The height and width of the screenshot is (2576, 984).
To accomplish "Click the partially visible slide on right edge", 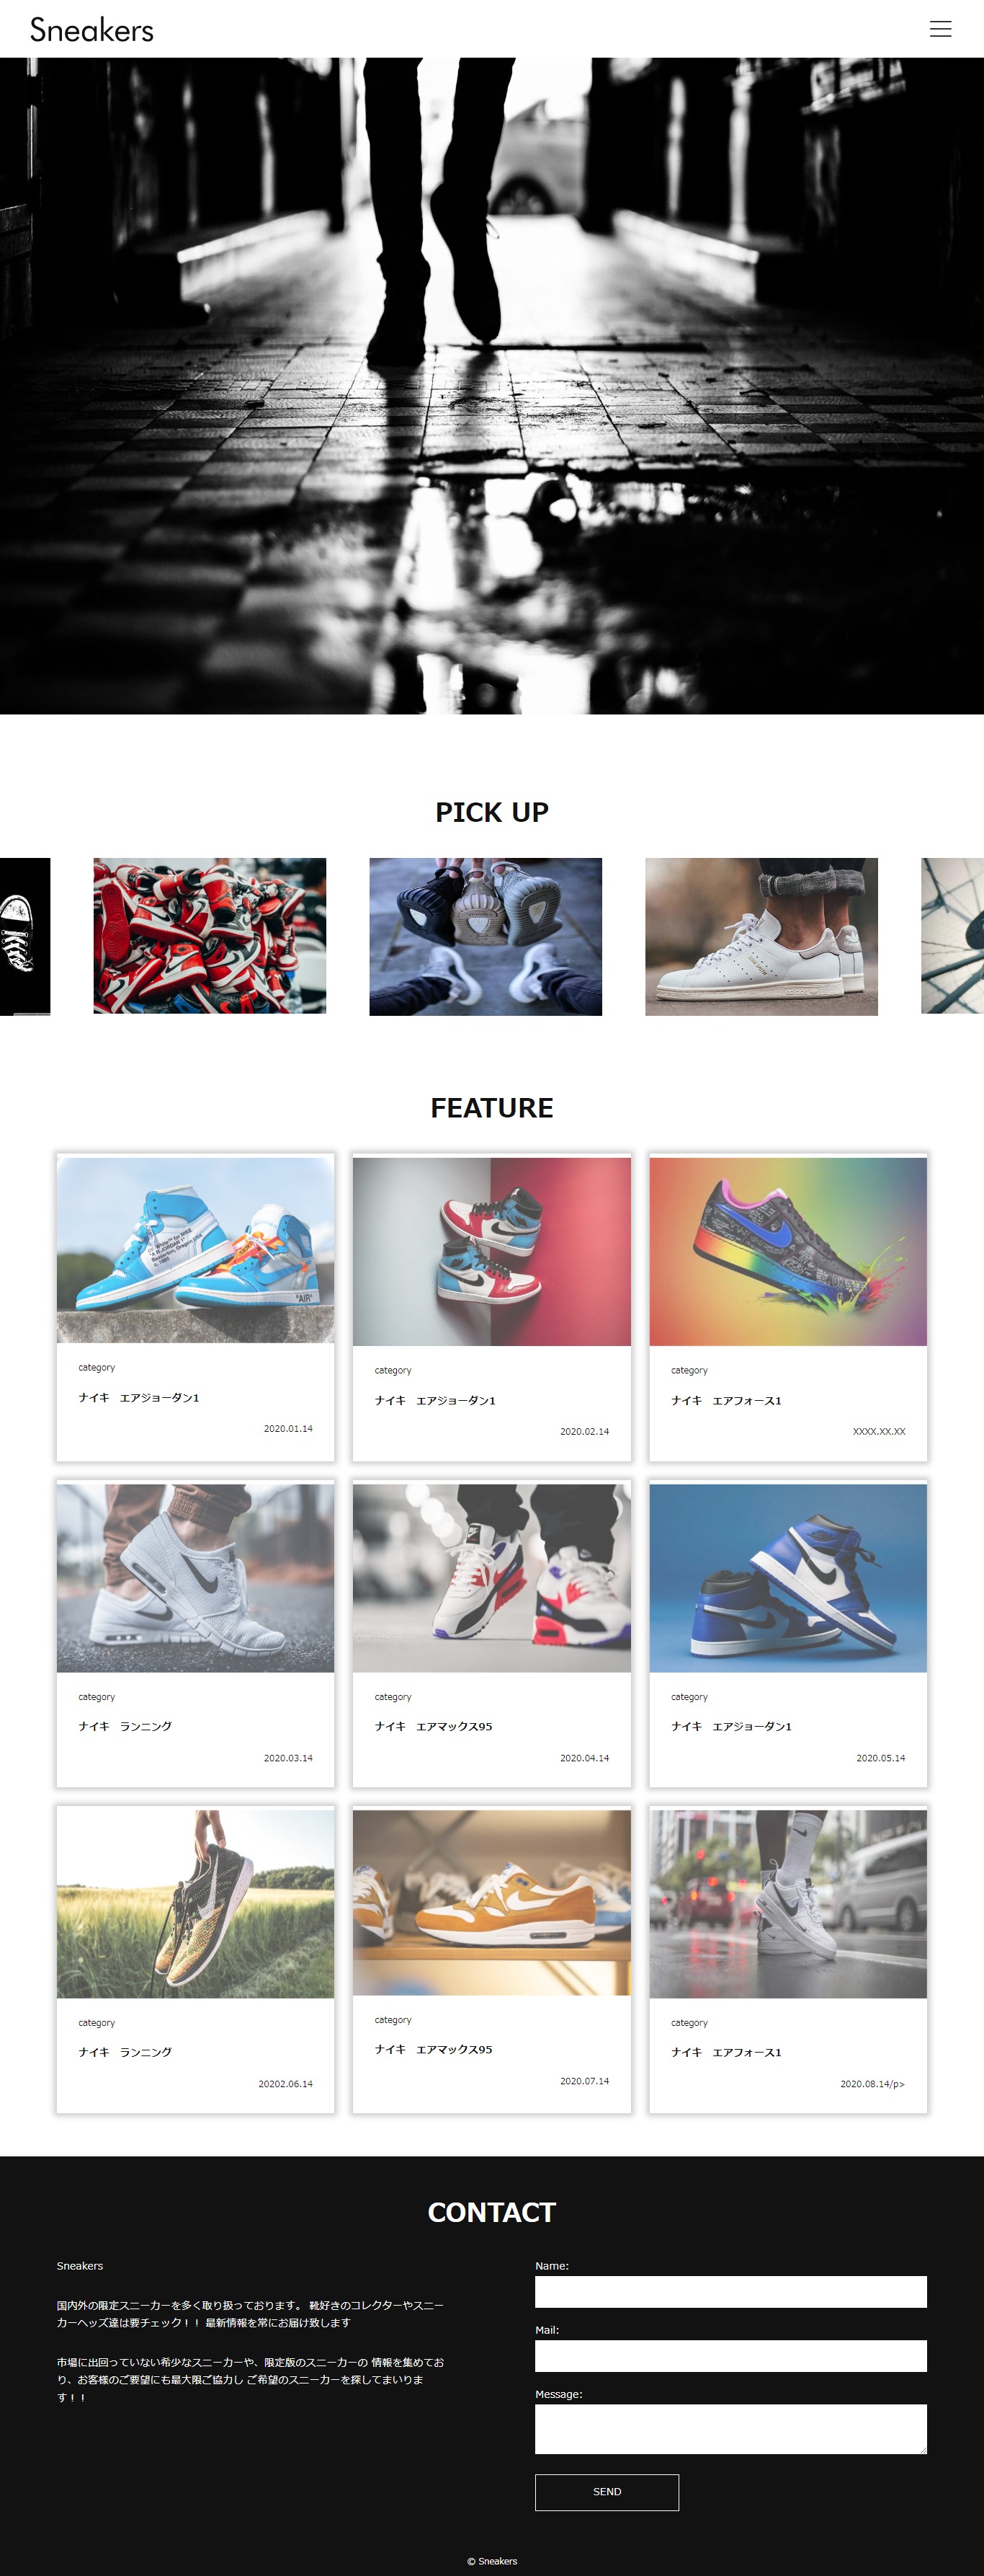I will click(x=952, y=936).
